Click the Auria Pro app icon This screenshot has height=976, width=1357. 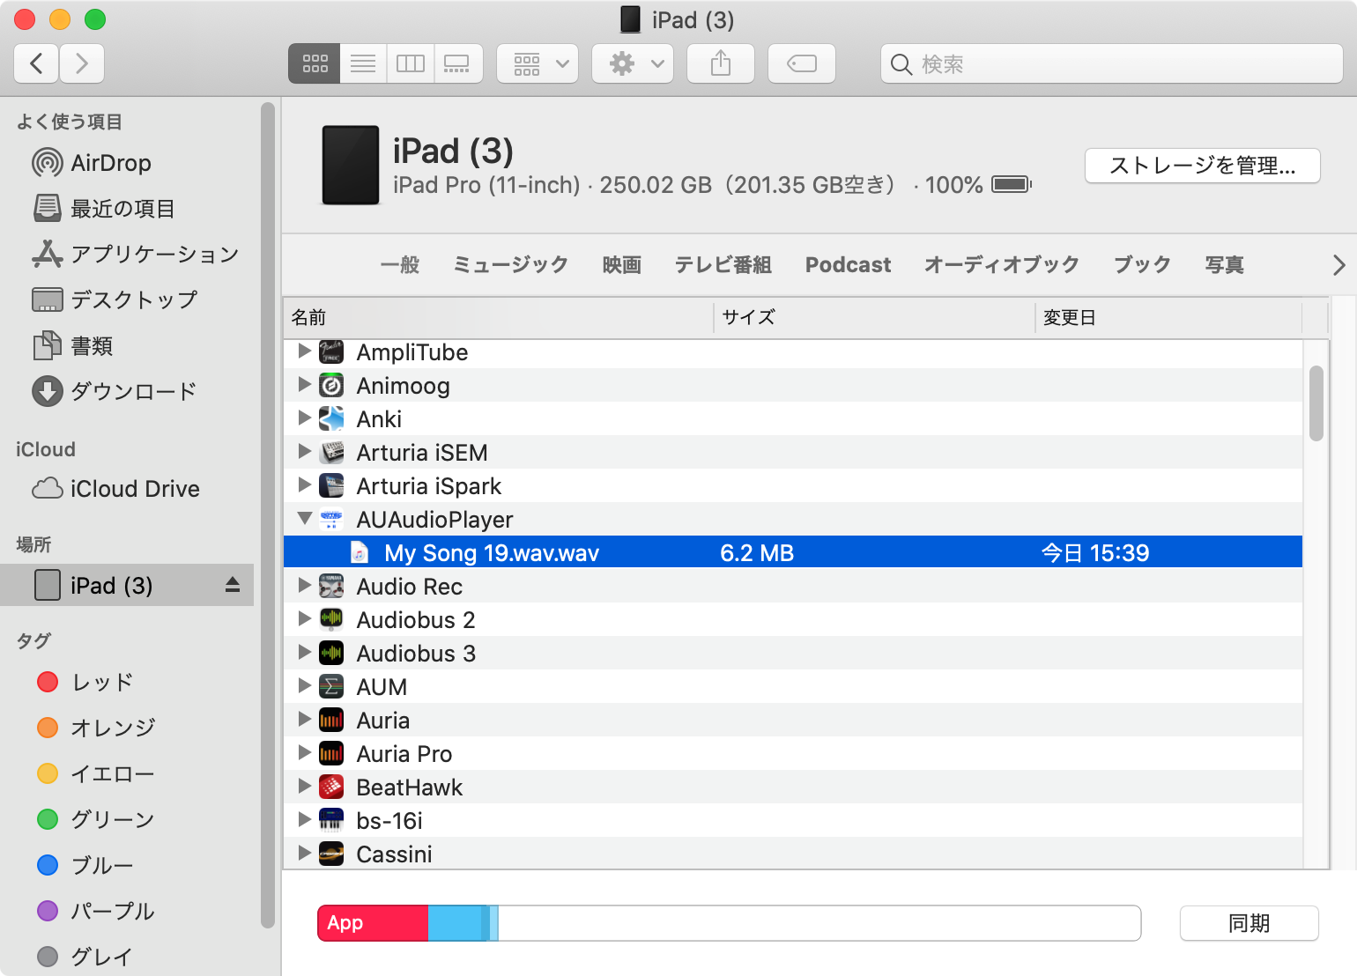pos(331,753)
